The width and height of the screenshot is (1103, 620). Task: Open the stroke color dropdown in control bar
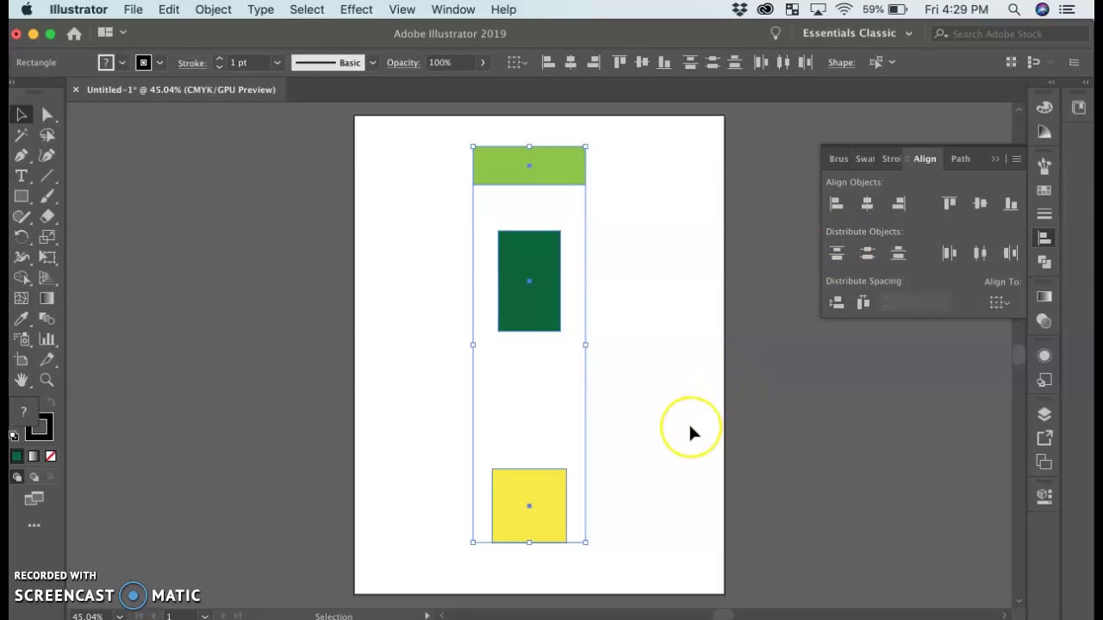[159, 63]
